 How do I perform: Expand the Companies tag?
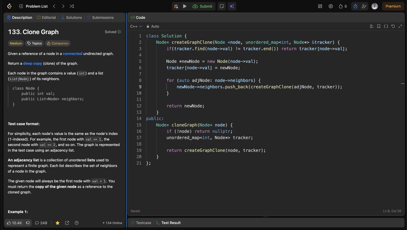(58, 43)
